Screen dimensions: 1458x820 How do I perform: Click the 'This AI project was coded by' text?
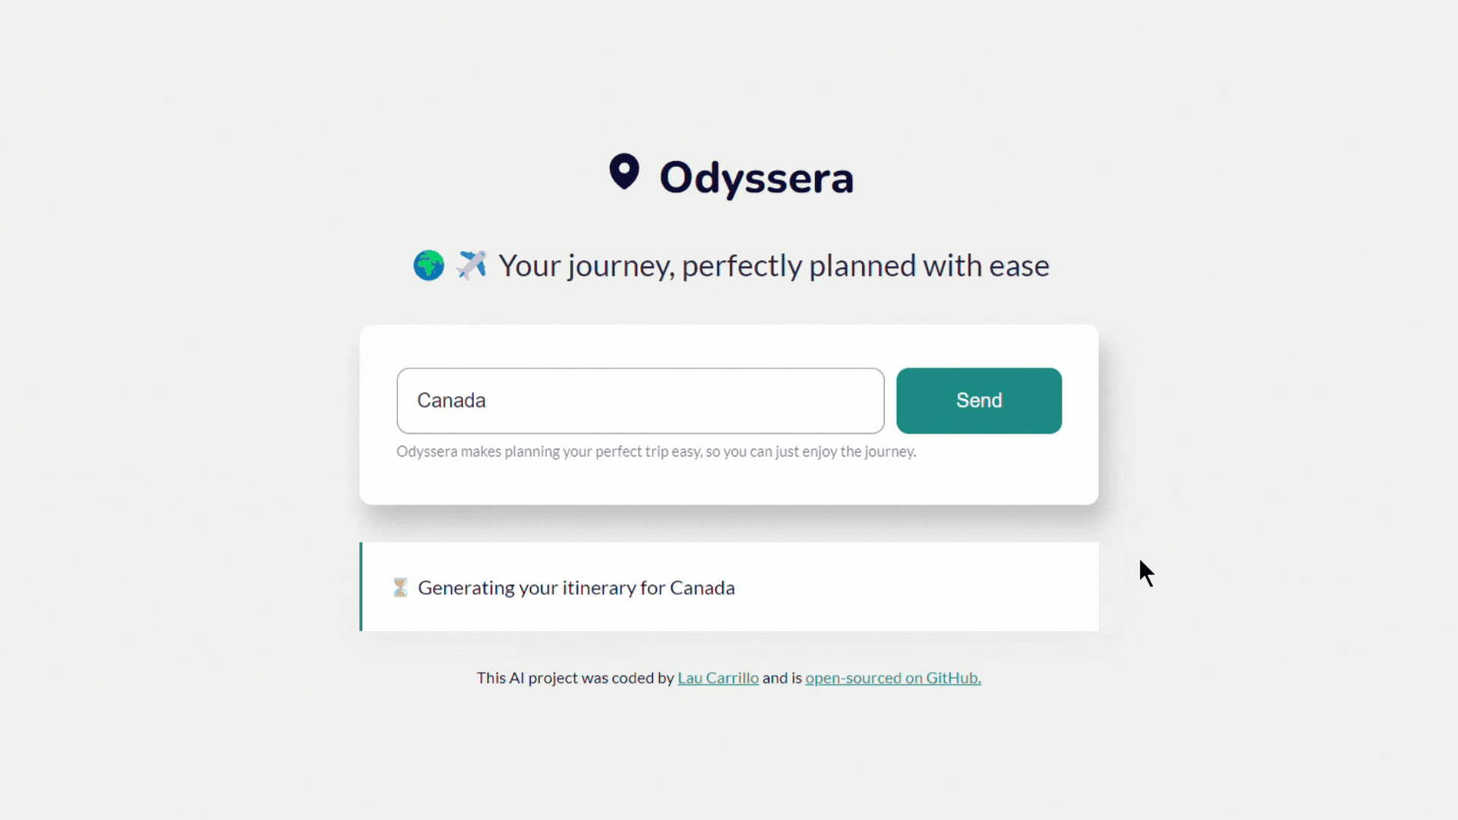pos(575,678)
